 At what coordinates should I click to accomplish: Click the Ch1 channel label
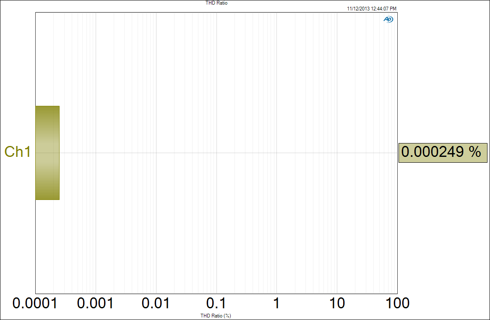[x=18, y=152]
